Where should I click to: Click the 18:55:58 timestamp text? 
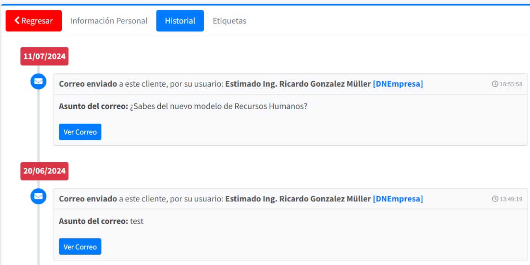tap(511, 84)
